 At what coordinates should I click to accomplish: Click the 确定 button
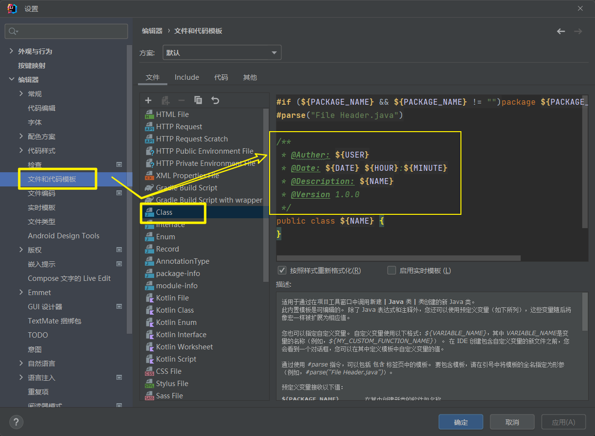point(460,422)
